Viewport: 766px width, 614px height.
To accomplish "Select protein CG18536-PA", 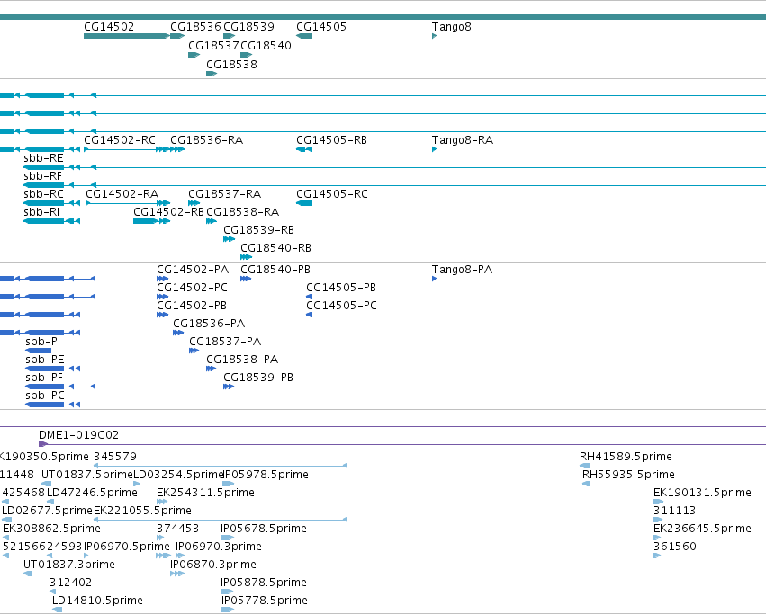I will pyautogui.click(x=178, y=333).
